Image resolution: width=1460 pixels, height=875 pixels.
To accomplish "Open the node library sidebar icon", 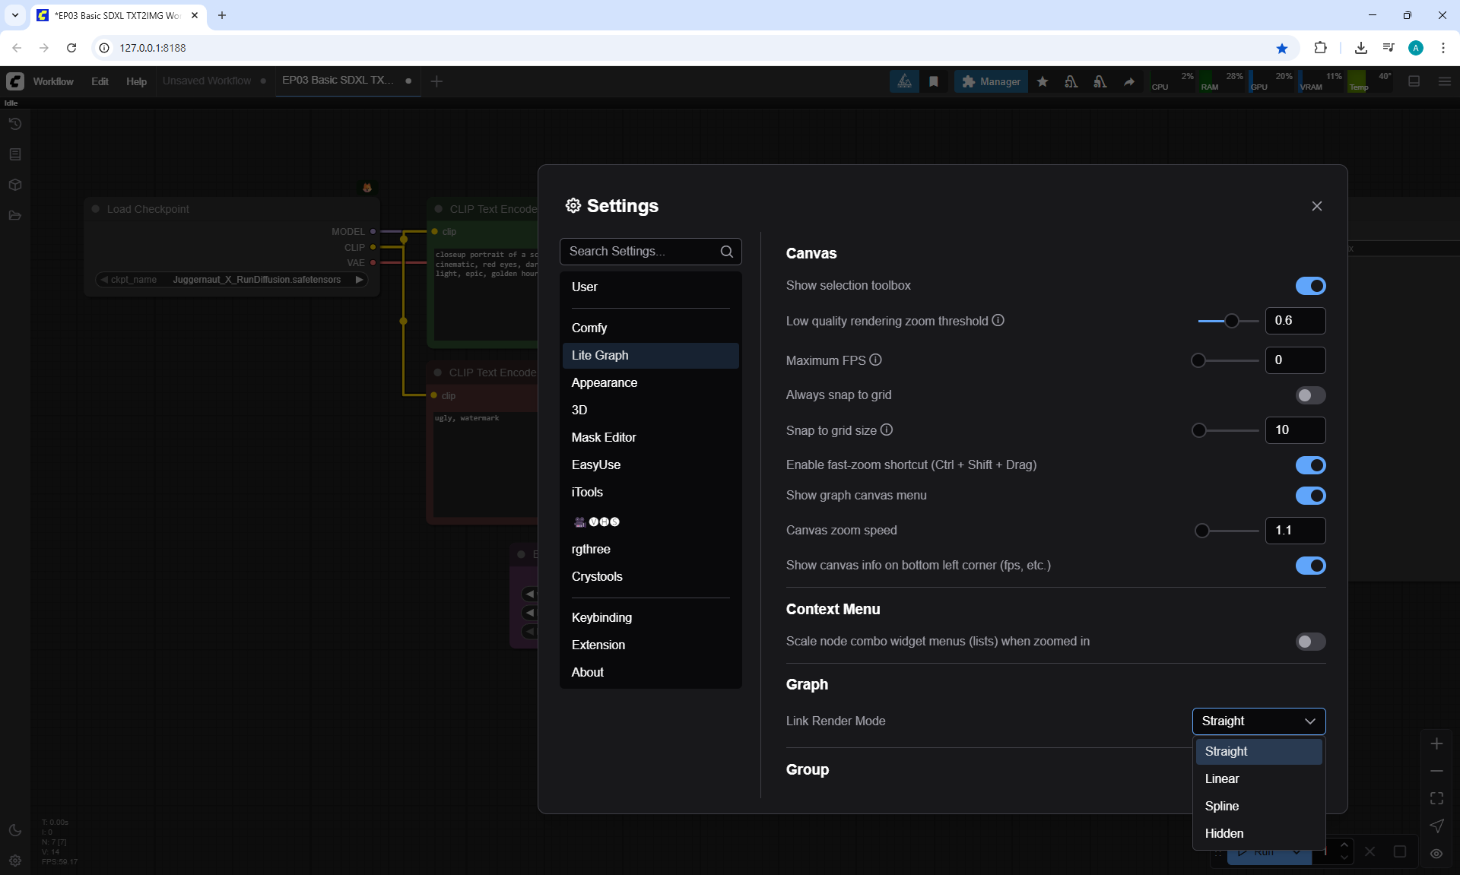I will tap(15, 154).
